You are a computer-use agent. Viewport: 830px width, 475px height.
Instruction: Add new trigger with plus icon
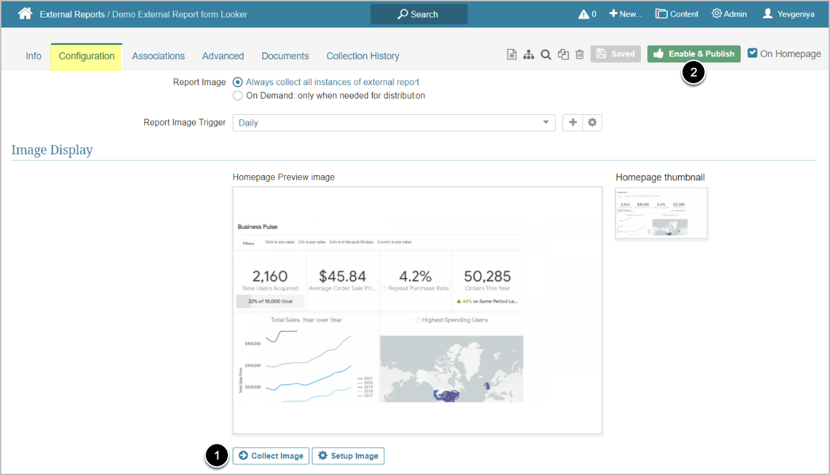click(573, 123)
